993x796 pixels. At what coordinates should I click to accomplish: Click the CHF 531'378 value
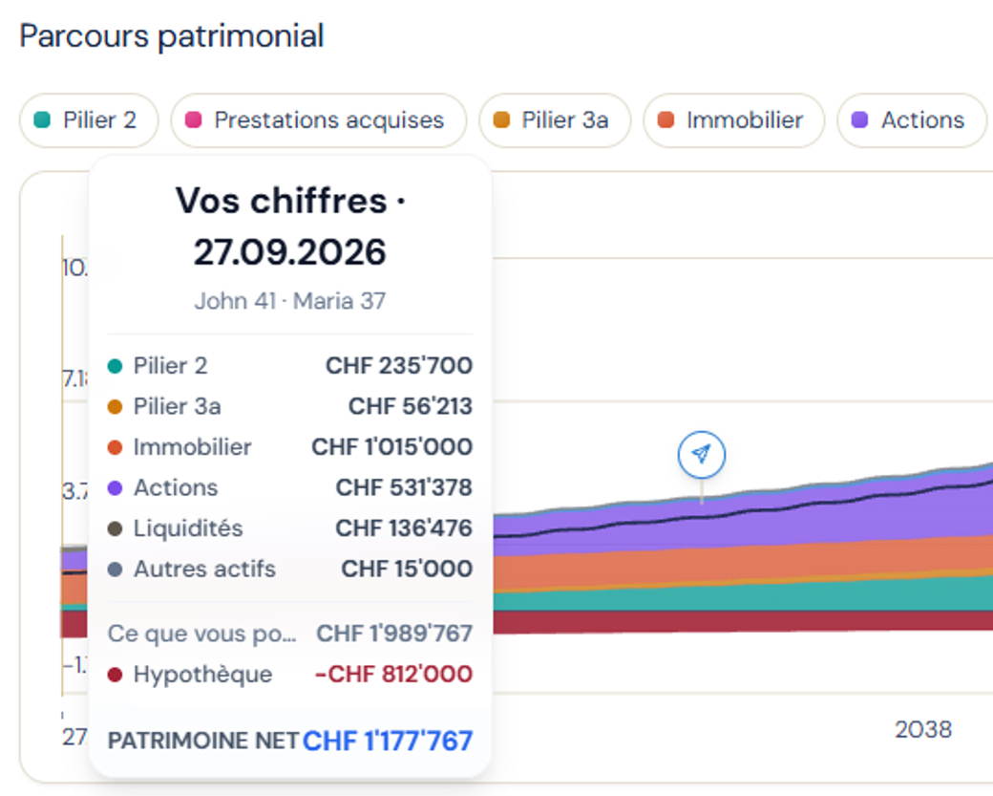pos(404,487)
